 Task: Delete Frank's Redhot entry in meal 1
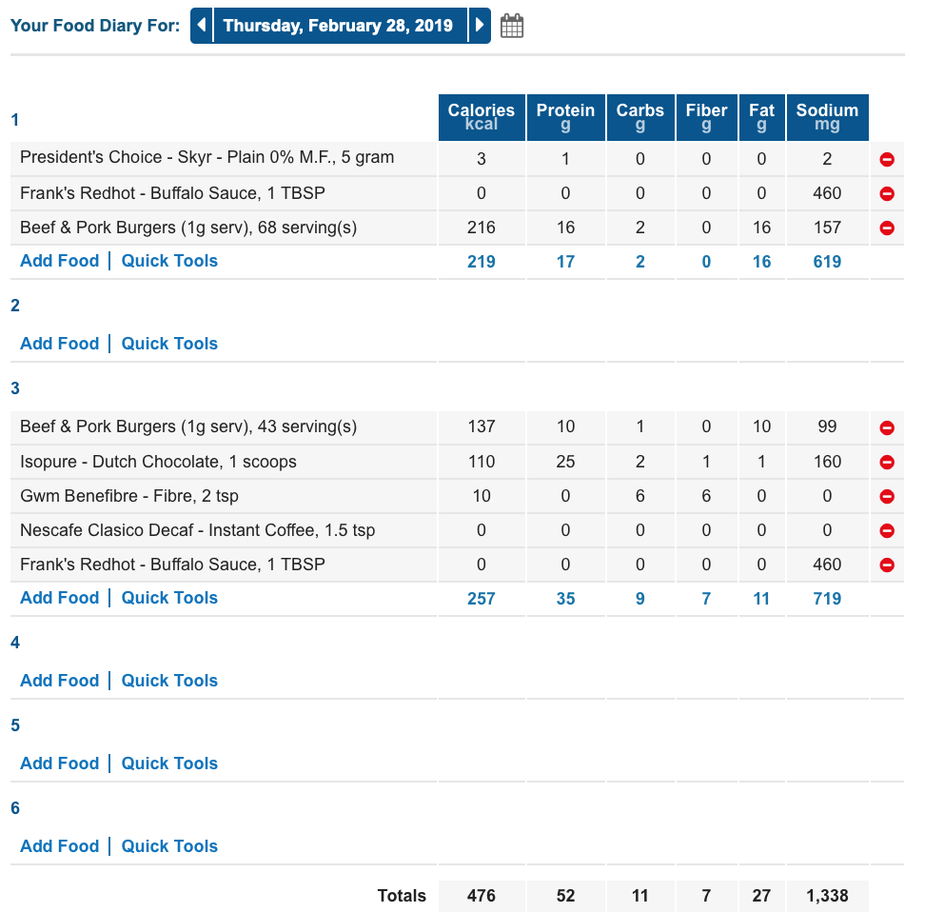[x=887, y=193]
